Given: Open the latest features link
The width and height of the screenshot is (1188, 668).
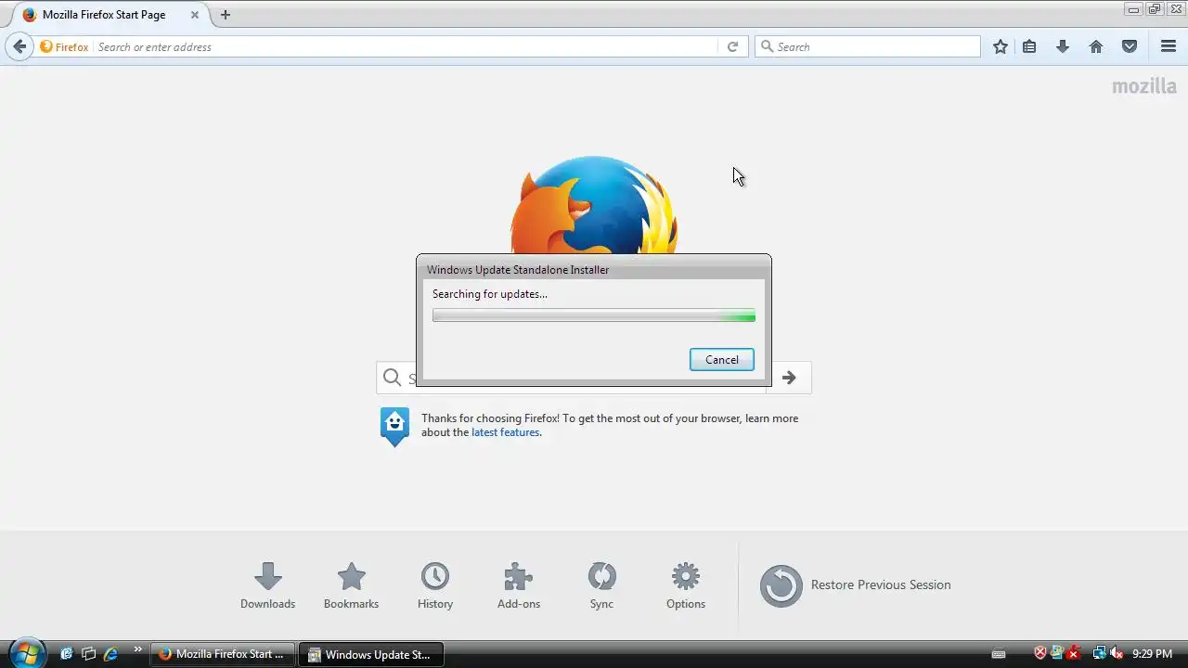Looking at the screenshot, I should point(505,432).
